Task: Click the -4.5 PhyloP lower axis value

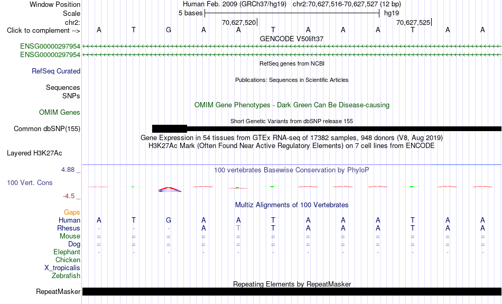Action: pos(69,196)
